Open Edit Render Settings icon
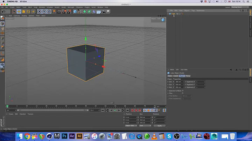Screen dimensions: 252x141 [69, 12]
